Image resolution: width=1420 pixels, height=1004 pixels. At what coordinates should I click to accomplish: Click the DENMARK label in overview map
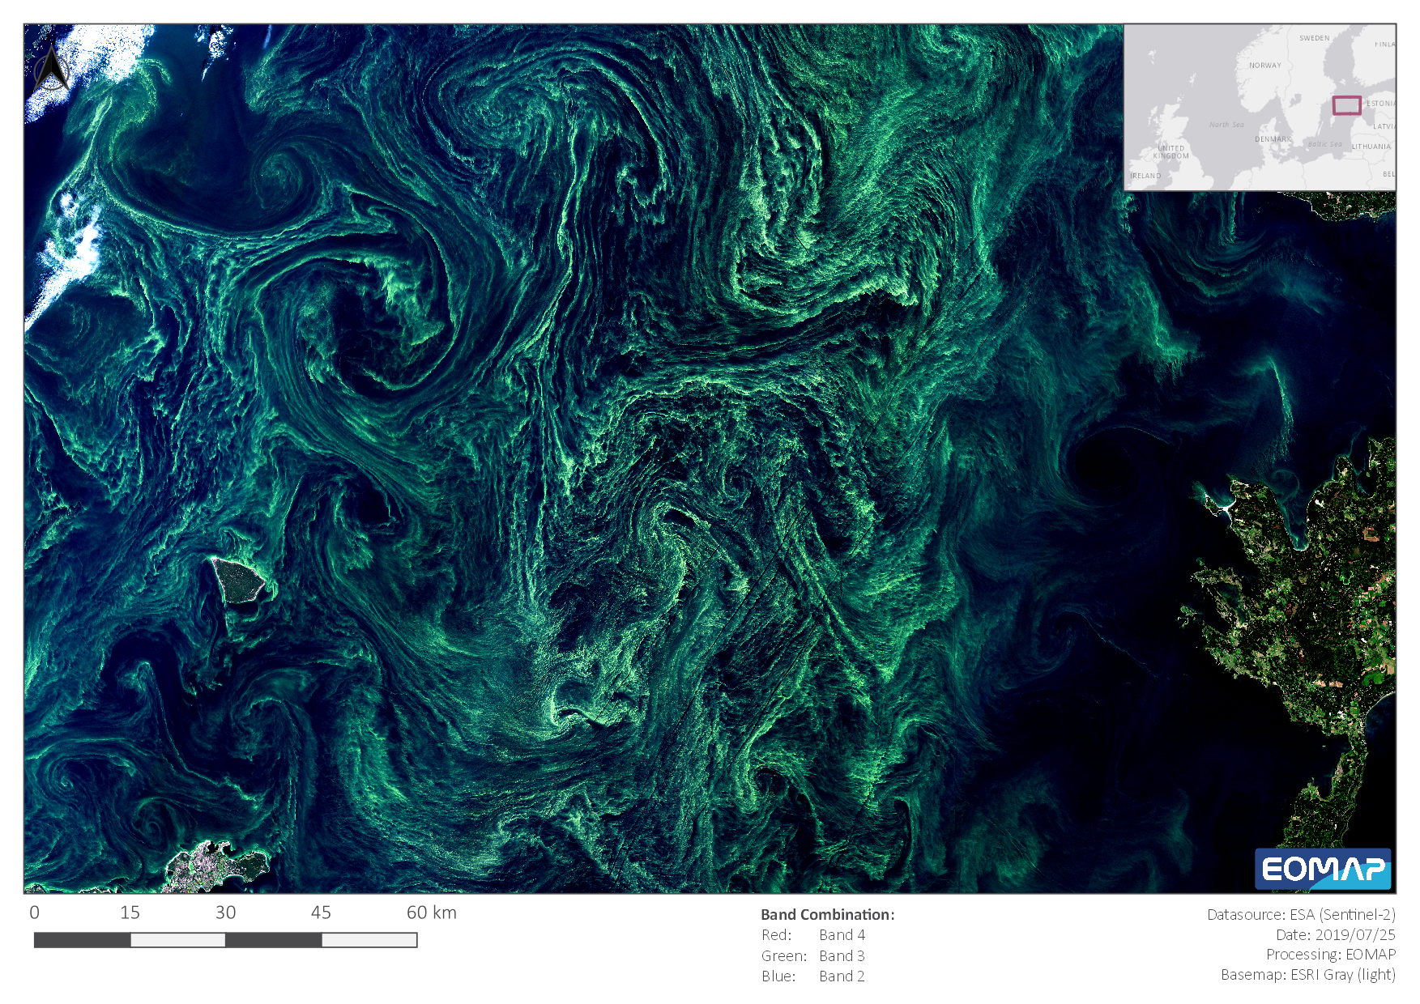[x=1273, y=139]
